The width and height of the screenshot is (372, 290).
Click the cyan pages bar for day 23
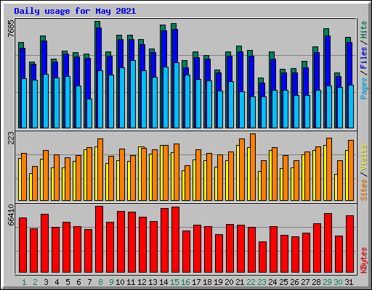264,112
